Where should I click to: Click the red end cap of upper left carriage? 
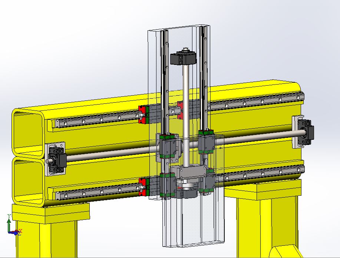(x=142, y=115)
